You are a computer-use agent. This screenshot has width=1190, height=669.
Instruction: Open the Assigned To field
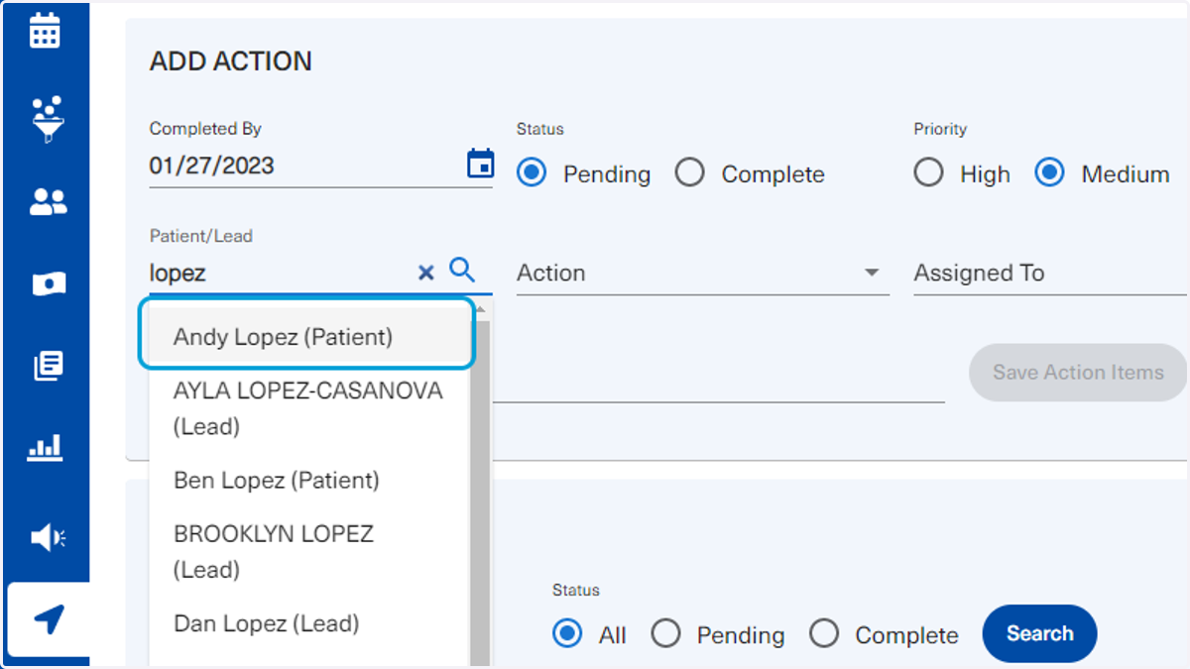pyautogui.click(x=1050, y=274)
